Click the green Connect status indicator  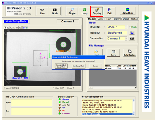pos(60,113)
